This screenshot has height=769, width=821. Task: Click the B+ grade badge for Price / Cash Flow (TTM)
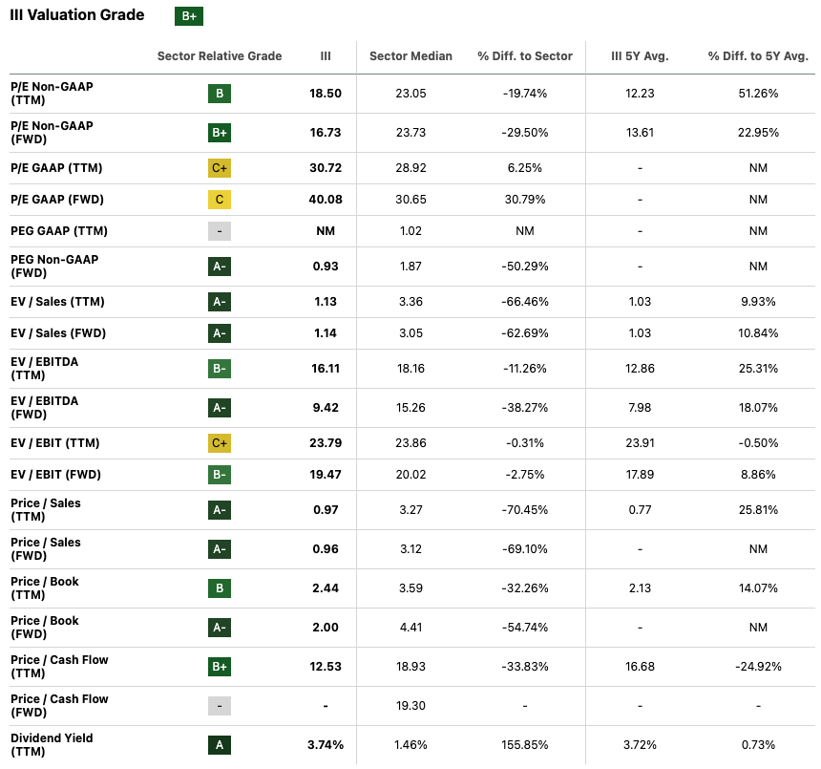point(220,667)
